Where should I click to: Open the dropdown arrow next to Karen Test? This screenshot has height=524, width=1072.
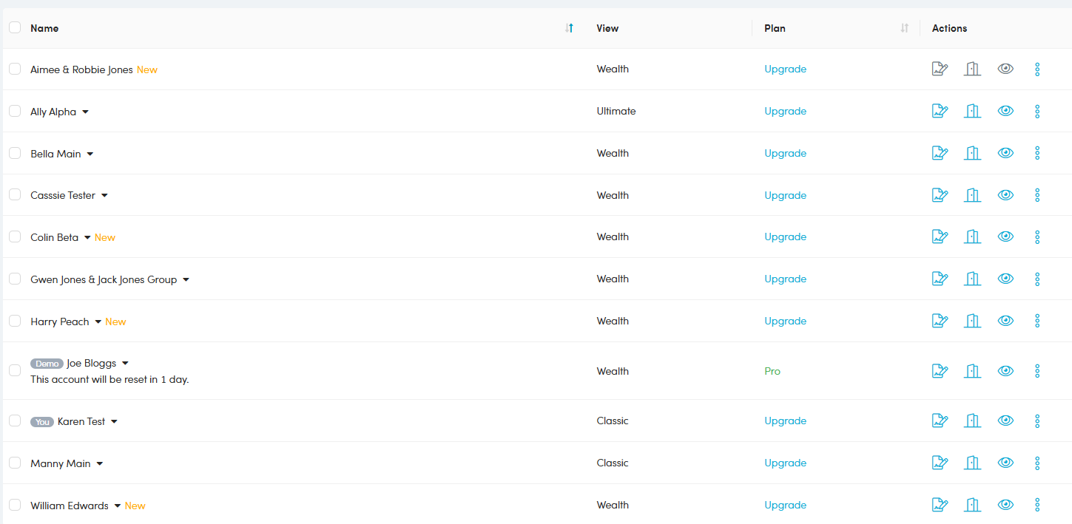pos(114,421)
